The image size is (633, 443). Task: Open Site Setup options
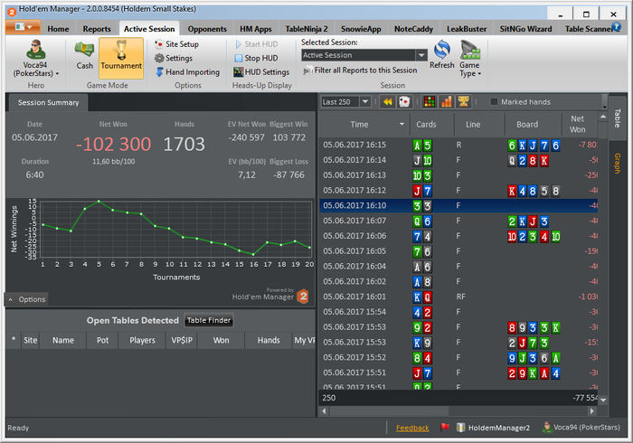coord(177,44)
